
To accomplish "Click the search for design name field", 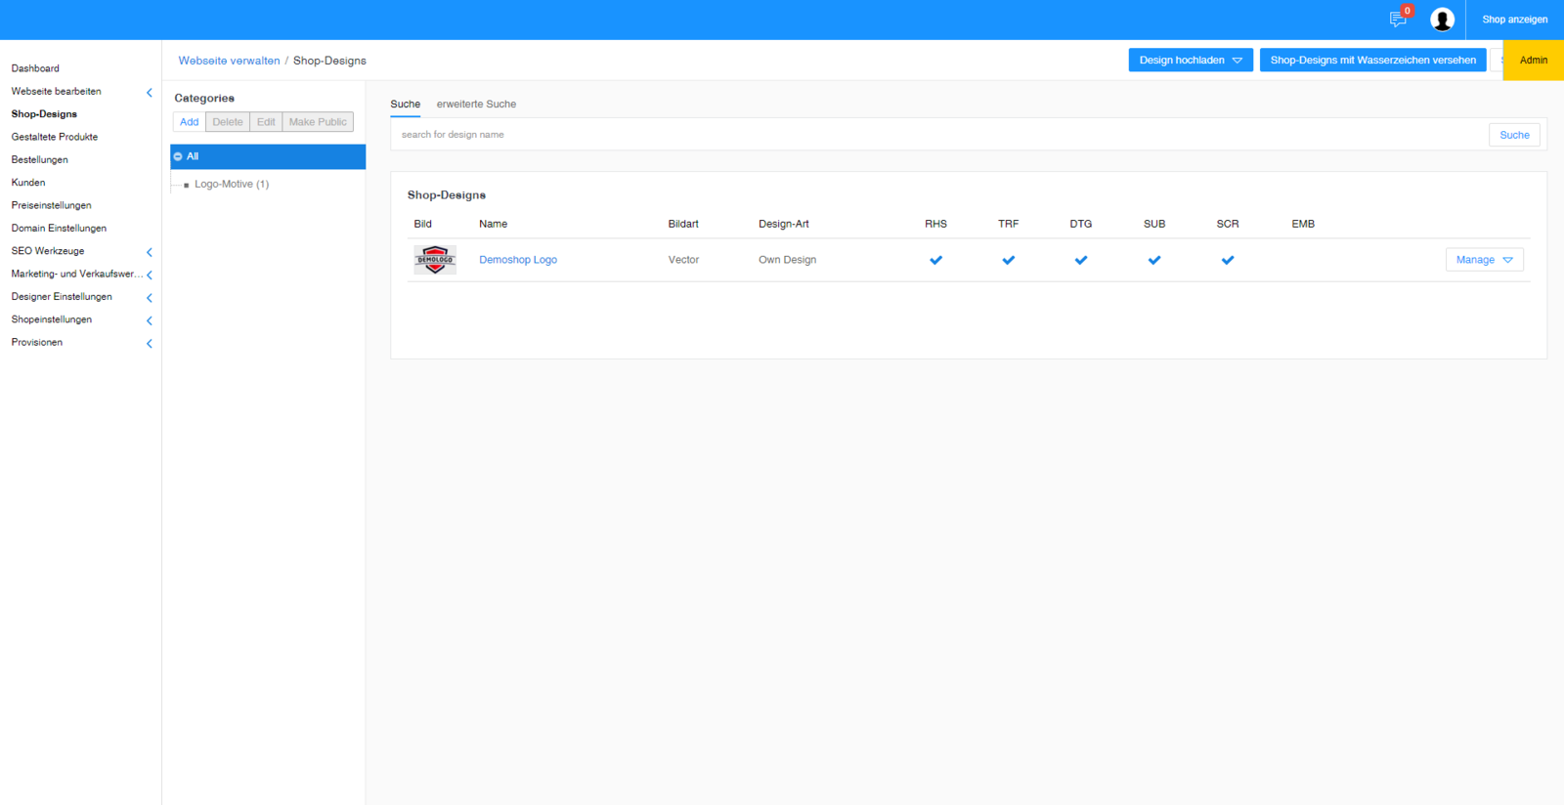I will pos(938,135).
